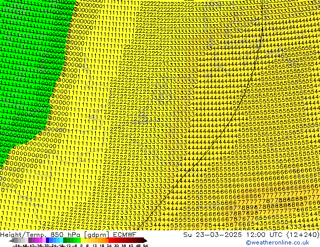The width and height of the screenshot is (320, 247).
Task: Pick the darkest green legend swatch
Action: tap(65, 240)
